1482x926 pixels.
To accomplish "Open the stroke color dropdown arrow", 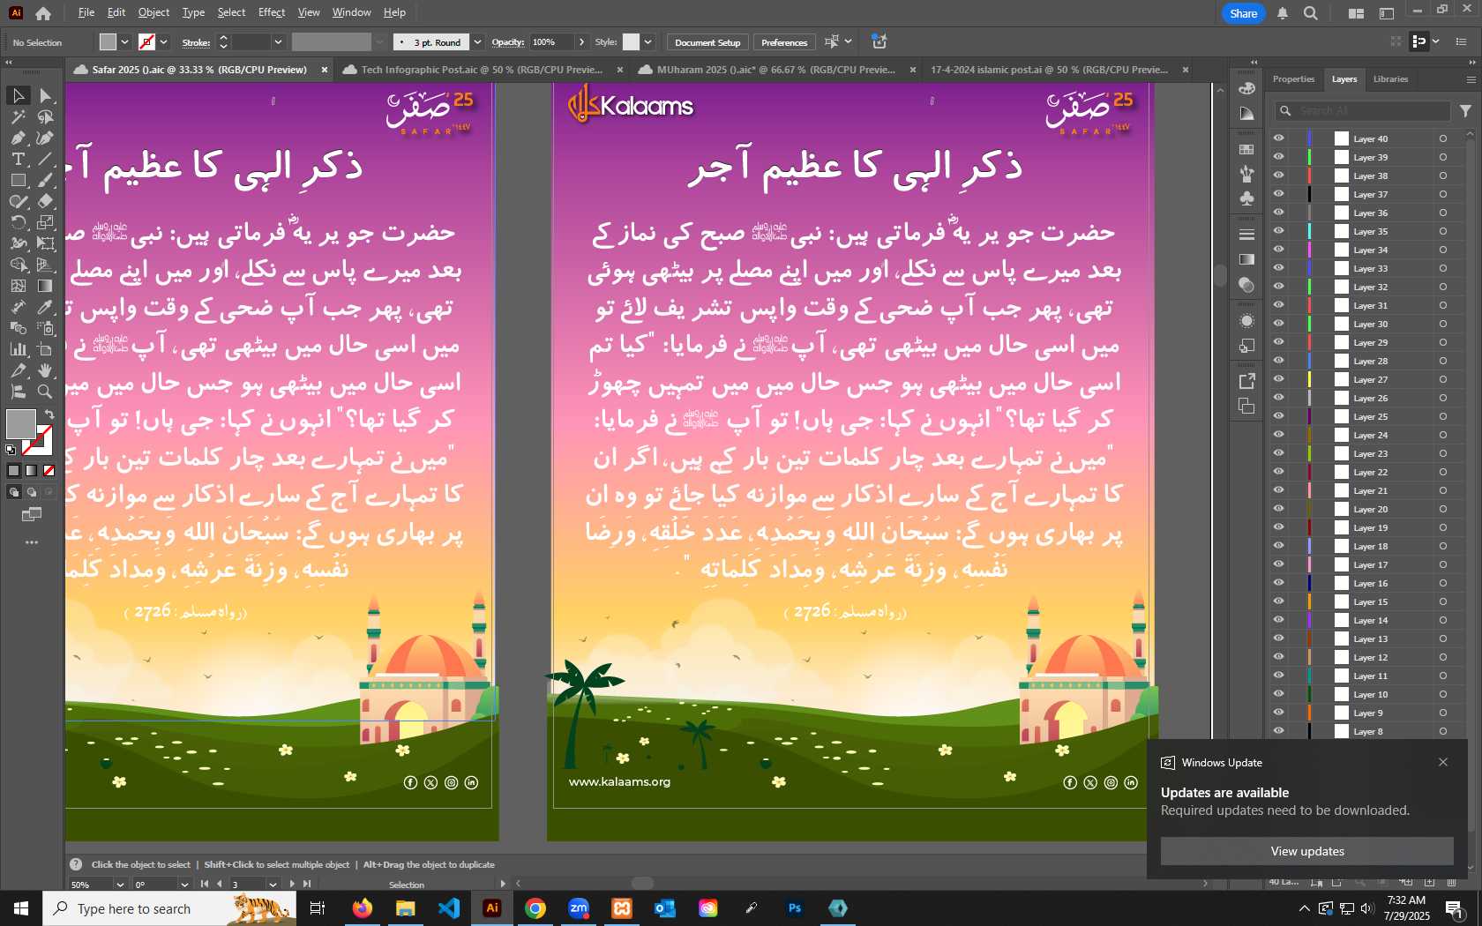I will [164, 42].
